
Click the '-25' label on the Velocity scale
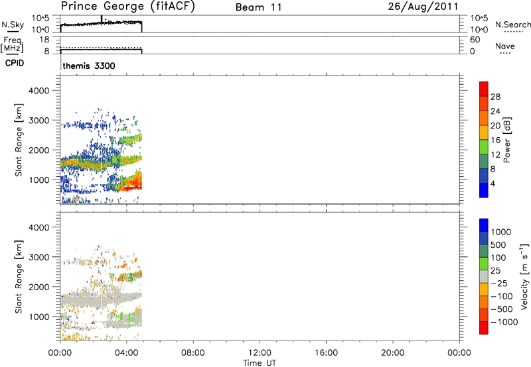pos(498,284)
